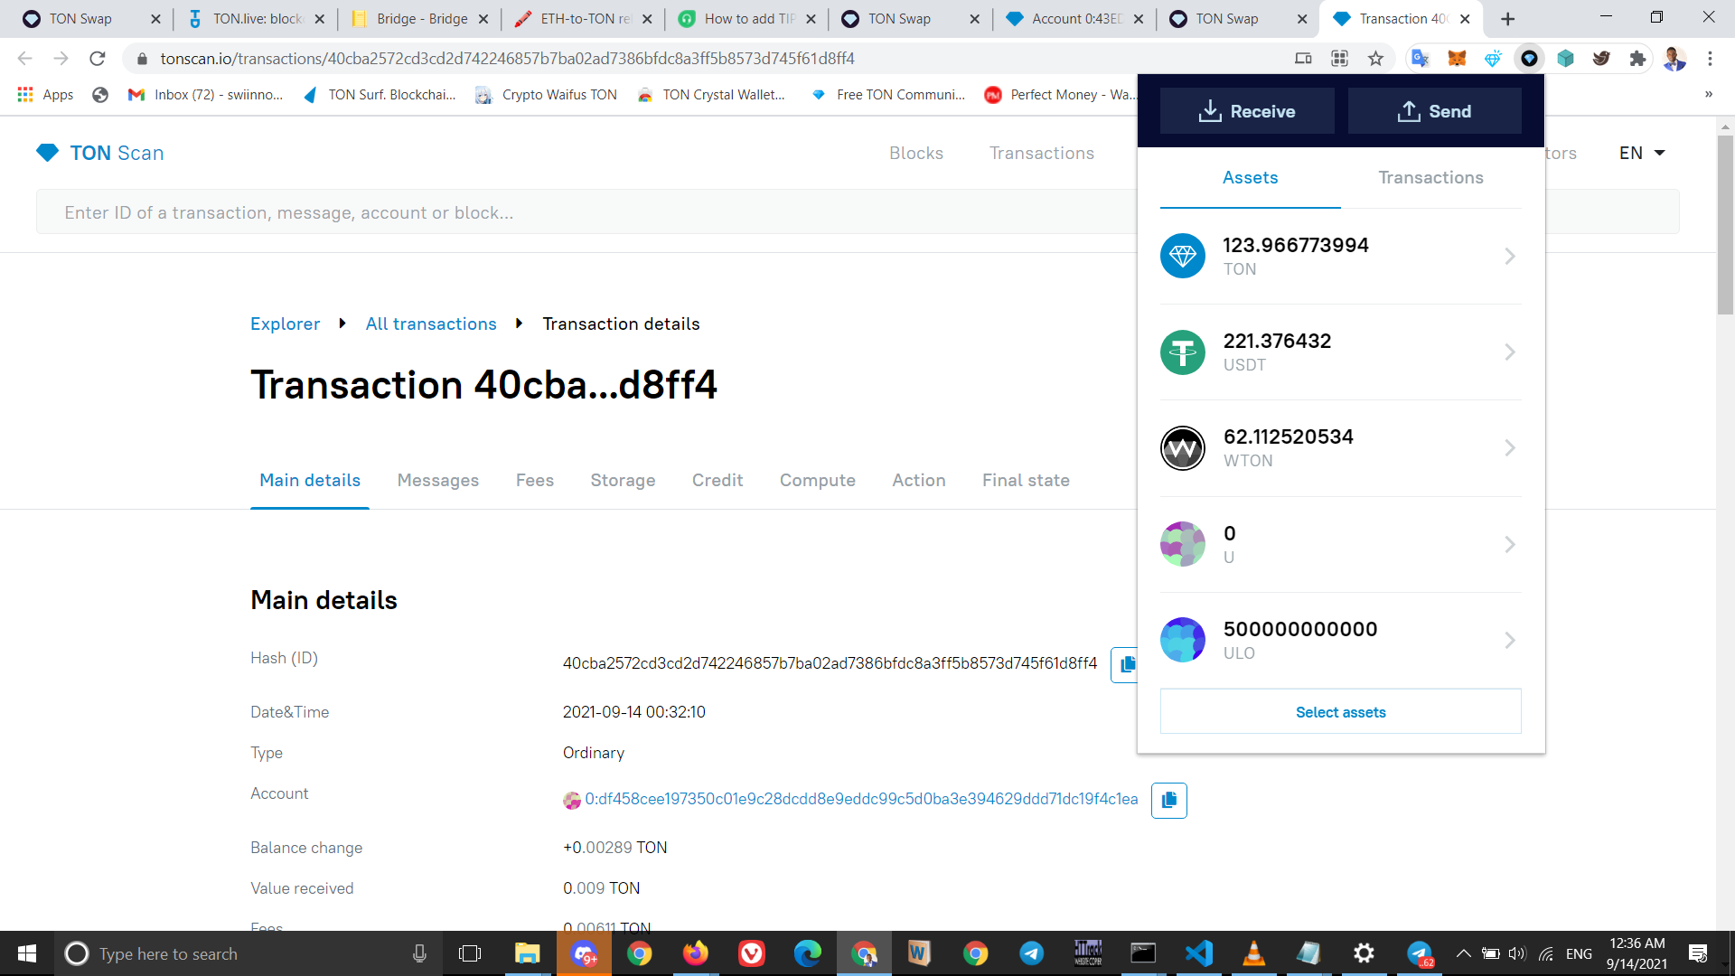The image size is (1735, 976).
Task: Open the Chrome three-dot menu
Action: 1710,58
